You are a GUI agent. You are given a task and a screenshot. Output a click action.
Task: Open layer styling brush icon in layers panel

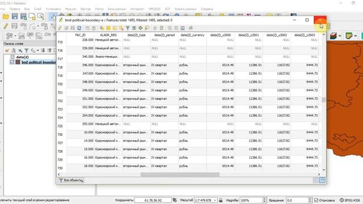[7, 50]
